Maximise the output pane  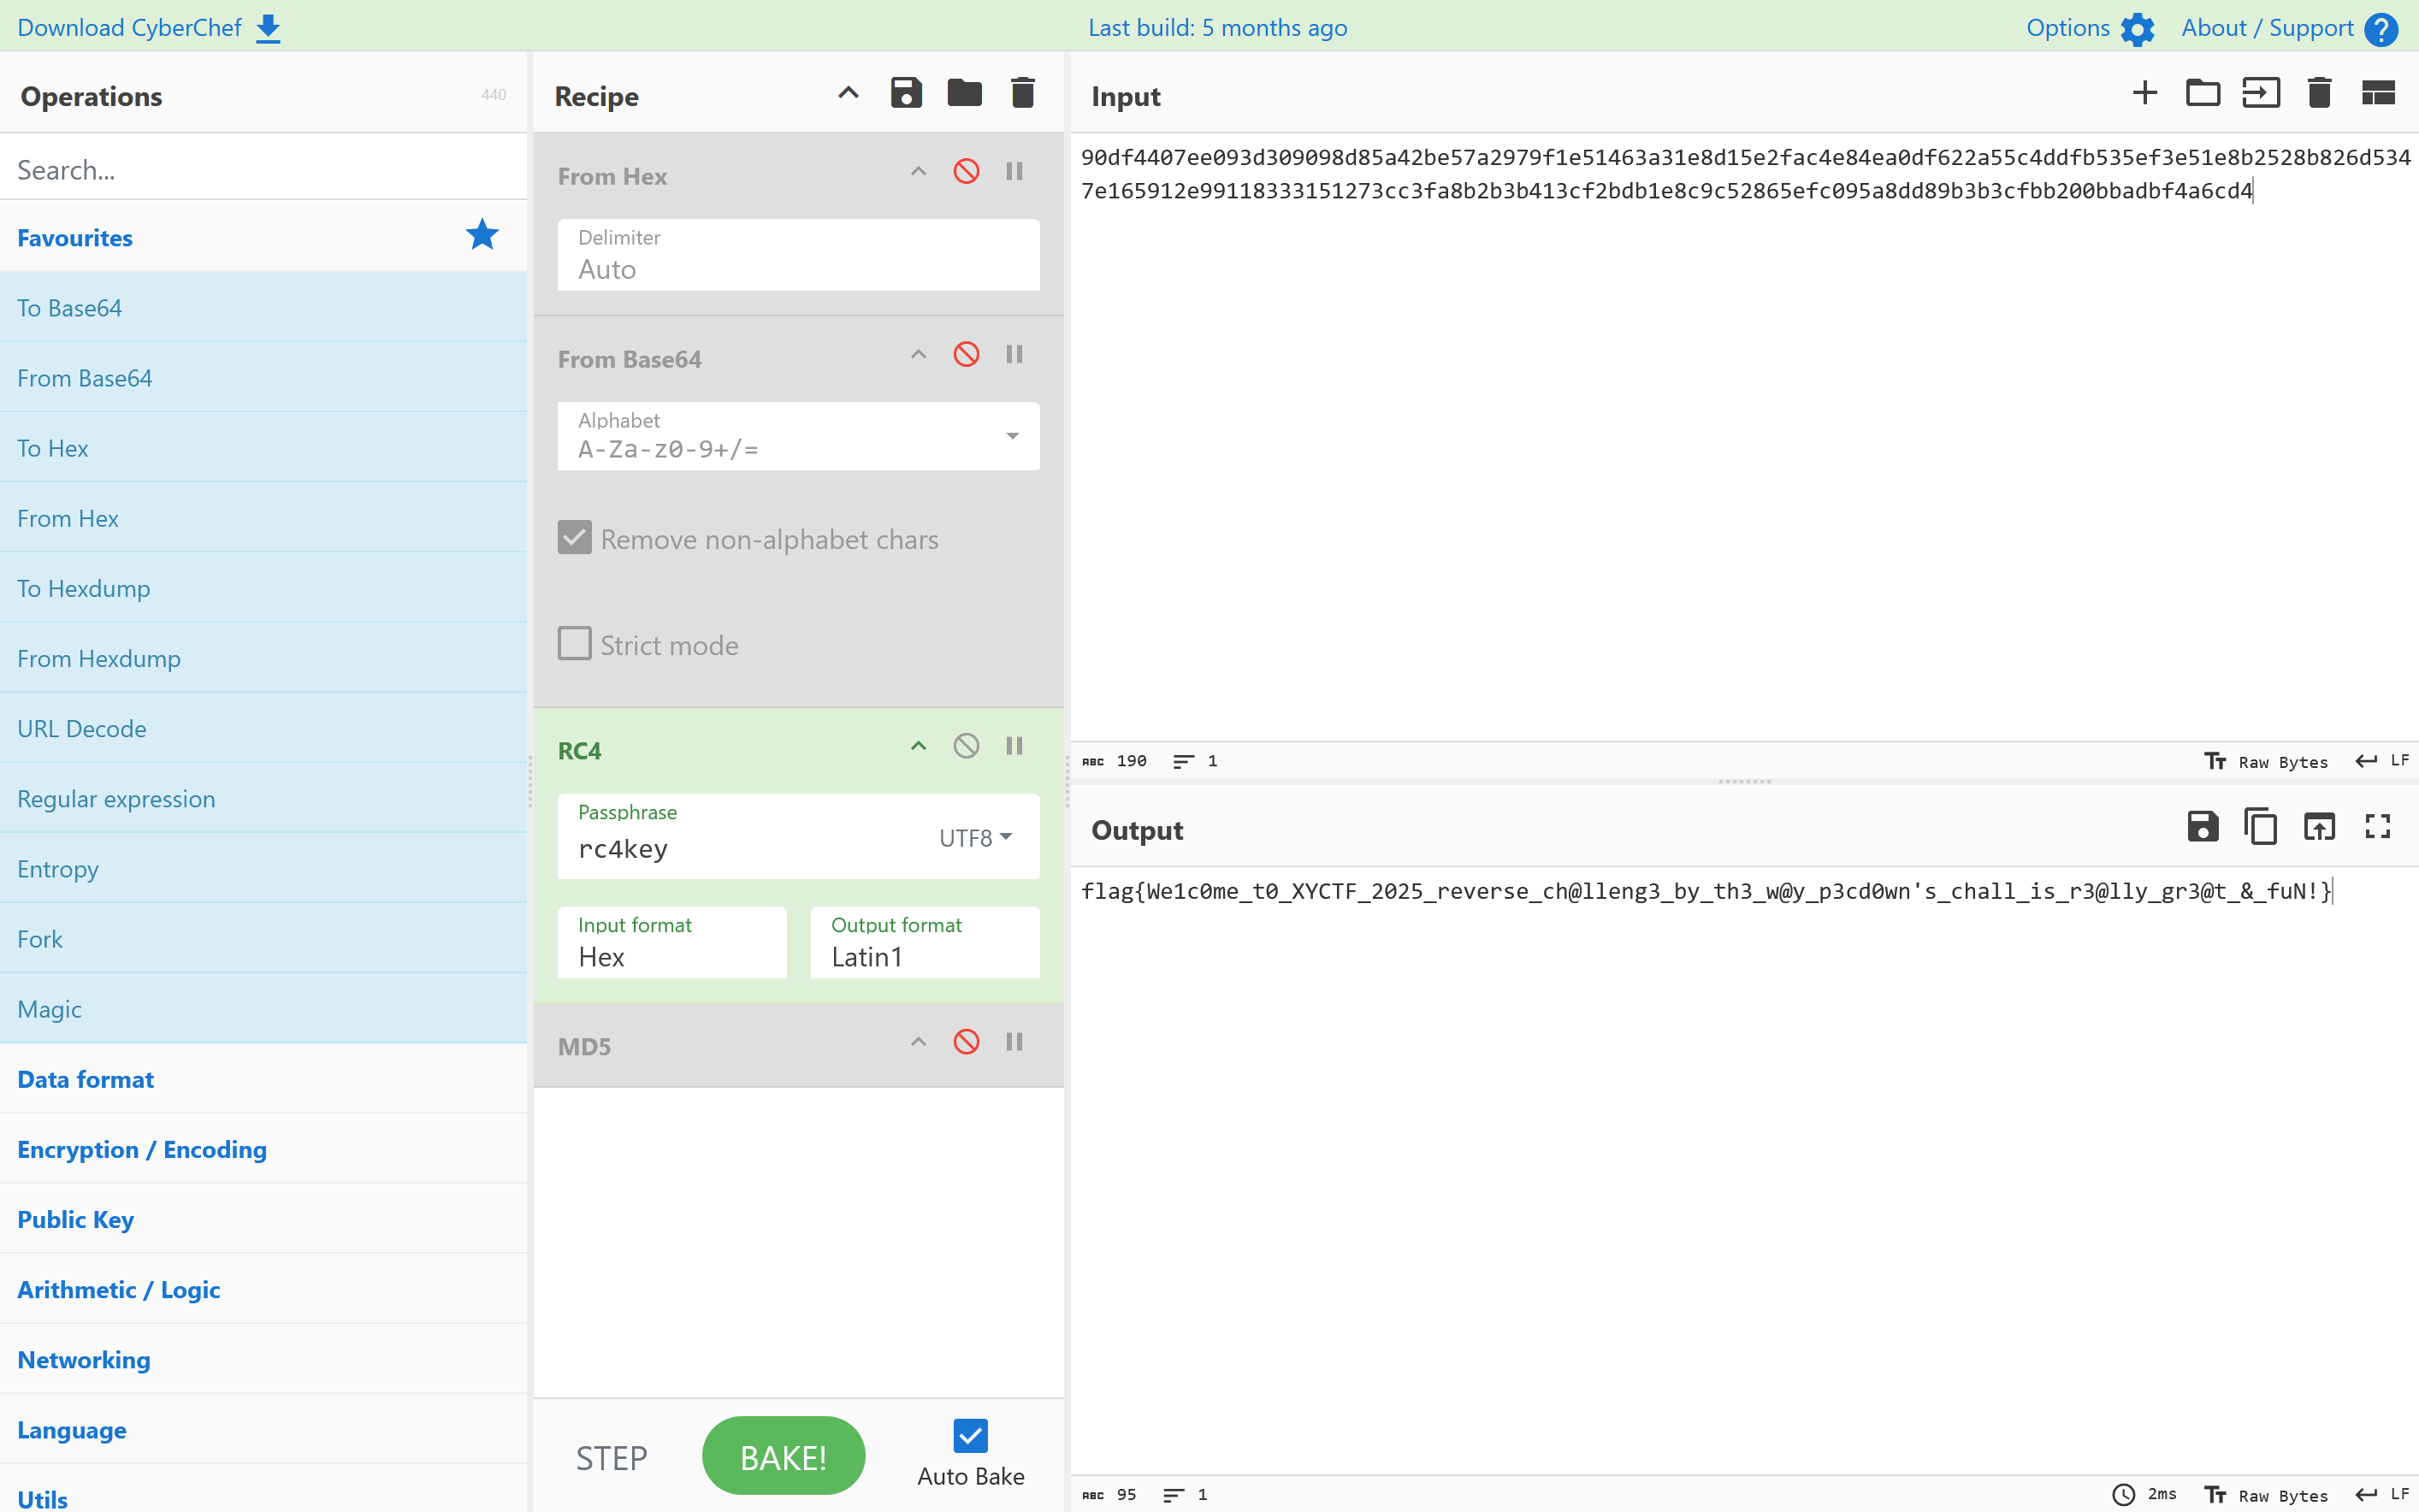(x=2377, y=827)
